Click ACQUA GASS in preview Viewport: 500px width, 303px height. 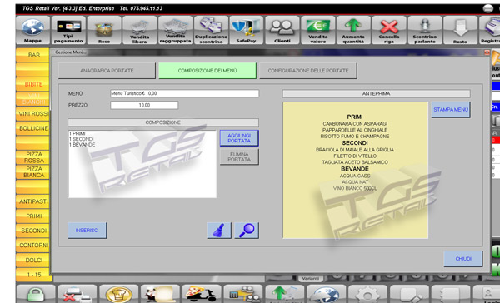point(355,176)
